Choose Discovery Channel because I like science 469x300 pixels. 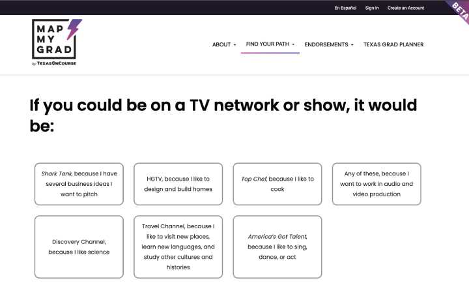click(78, 247)
